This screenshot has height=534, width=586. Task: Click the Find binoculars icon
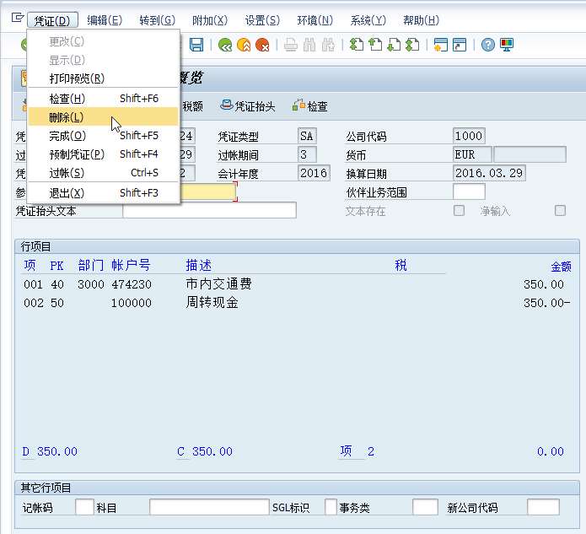tap(309, 45)
